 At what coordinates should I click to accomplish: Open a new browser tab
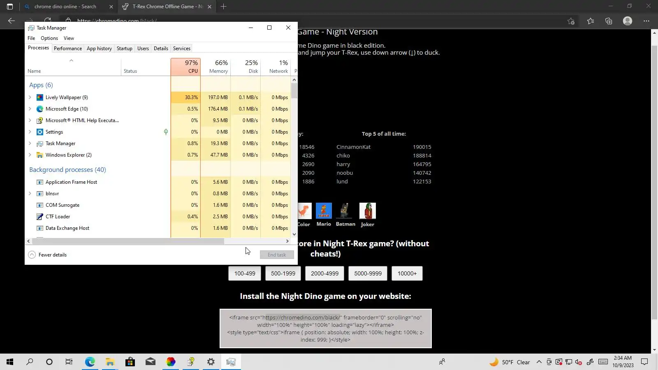pos(224,7)
